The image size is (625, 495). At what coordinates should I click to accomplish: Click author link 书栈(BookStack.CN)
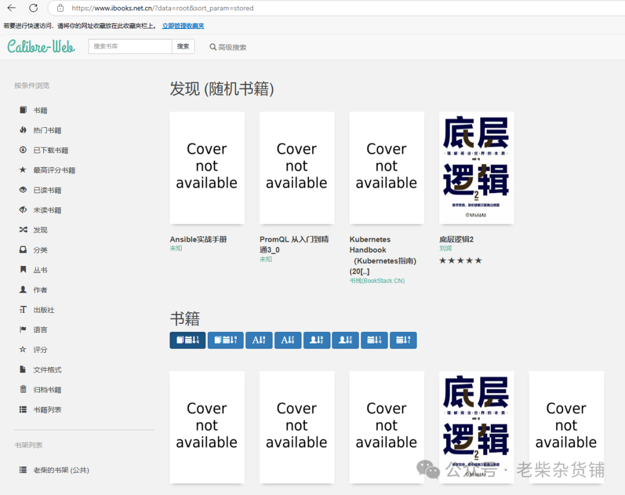point(377,281)
